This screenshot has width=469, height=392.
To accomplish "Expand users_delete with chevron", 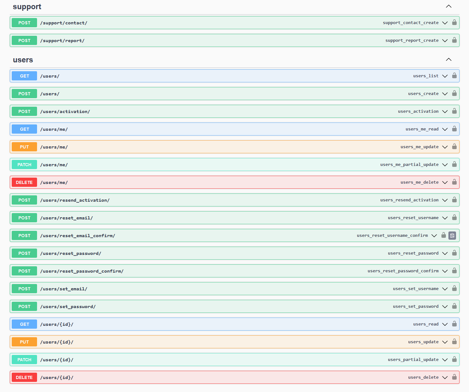I will point(445,377).
